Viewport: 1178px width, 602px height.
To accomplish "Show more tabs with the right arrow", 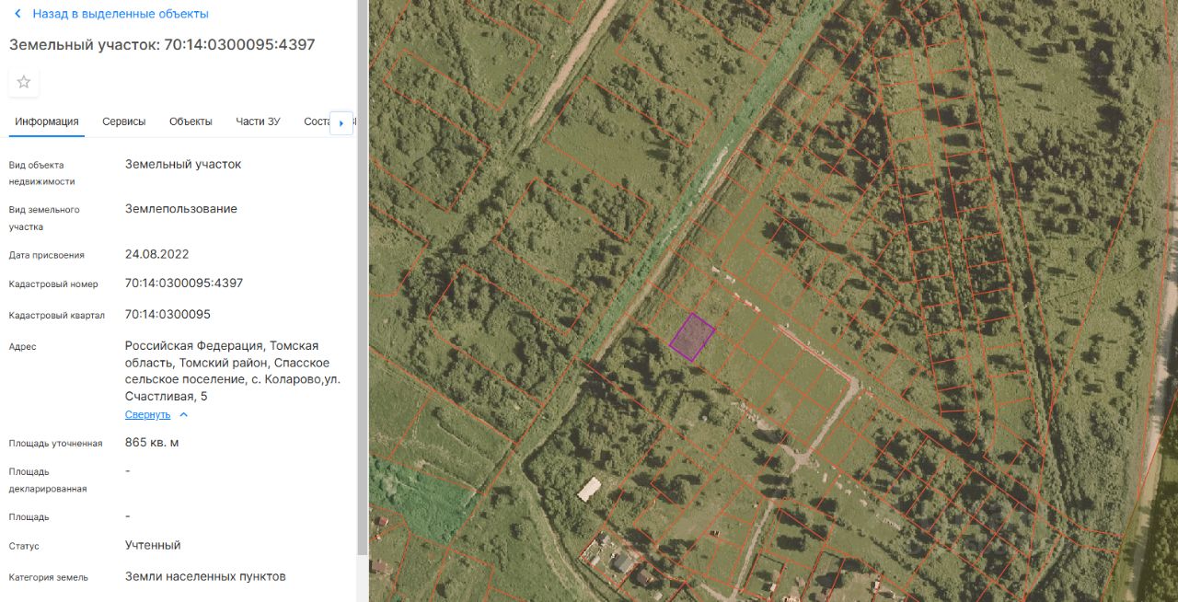I will point(341,122).
